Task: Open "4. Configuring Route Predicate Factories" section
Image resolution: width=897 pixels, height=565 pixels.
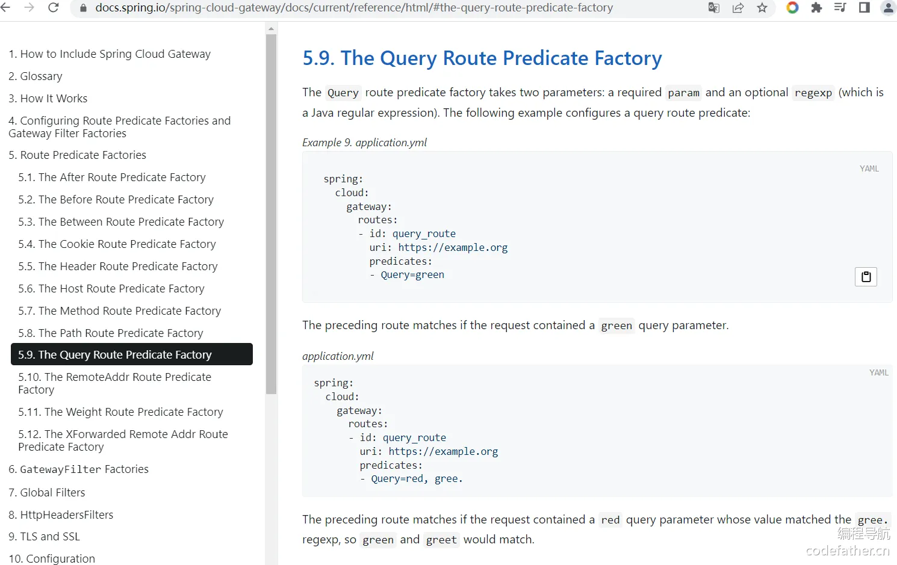Action: click(120, 127)
